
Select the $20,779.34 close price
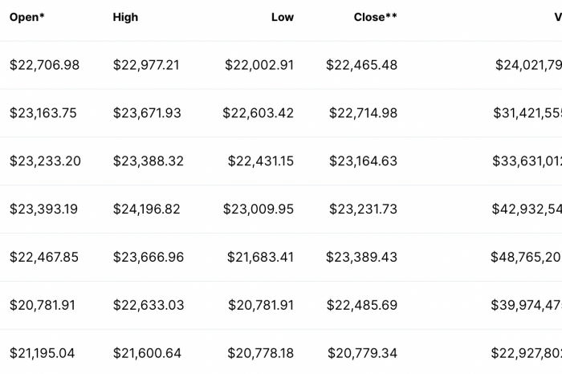click(362, 353)
